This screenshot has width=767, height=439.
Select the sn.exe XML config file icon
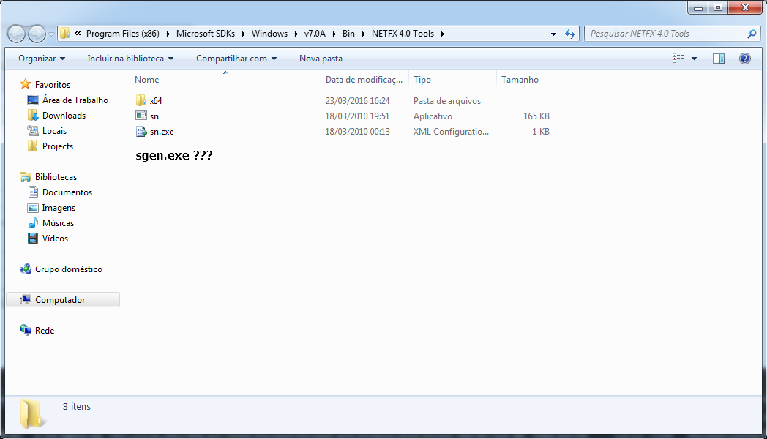141,131
